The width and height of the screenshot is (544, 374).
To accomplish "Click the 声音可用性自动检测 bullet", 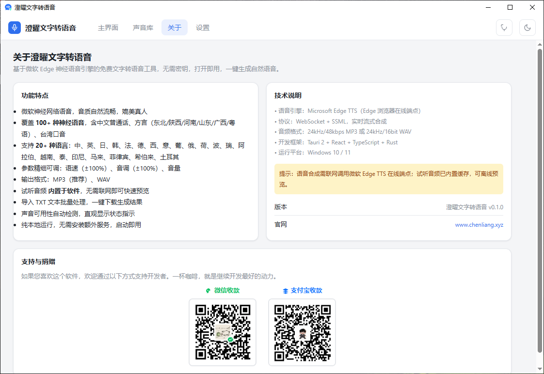I will coord(78,214).
